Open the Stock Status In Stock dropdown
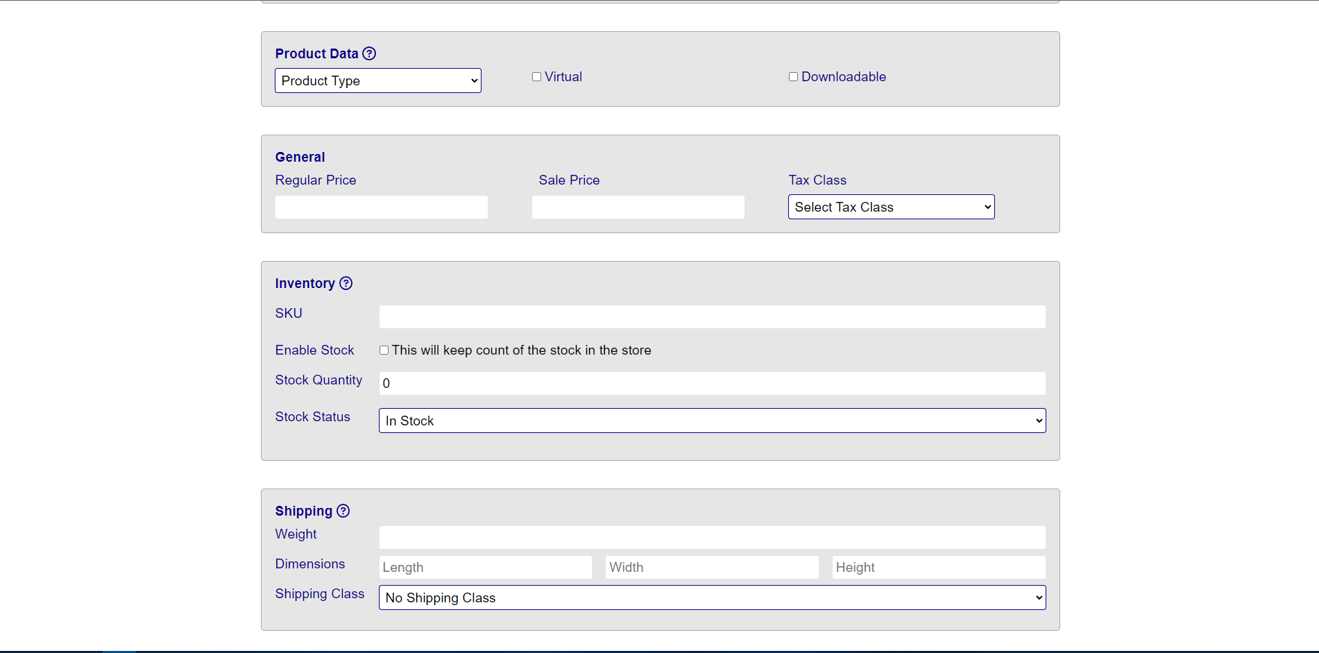This screenshot has width=1319, height=653. pyautogui.click(x=713, y=421)
